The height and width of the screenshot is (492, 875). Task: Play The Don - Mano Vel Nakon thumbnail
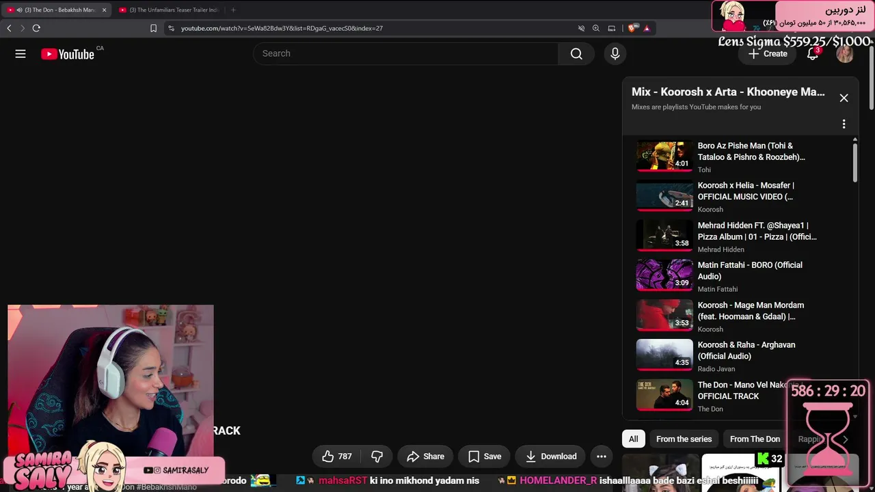664,396
